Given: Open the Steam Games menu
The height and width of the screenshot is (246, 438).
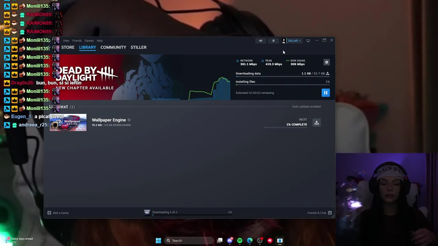Looking at the screenshot, I should 89,41.
